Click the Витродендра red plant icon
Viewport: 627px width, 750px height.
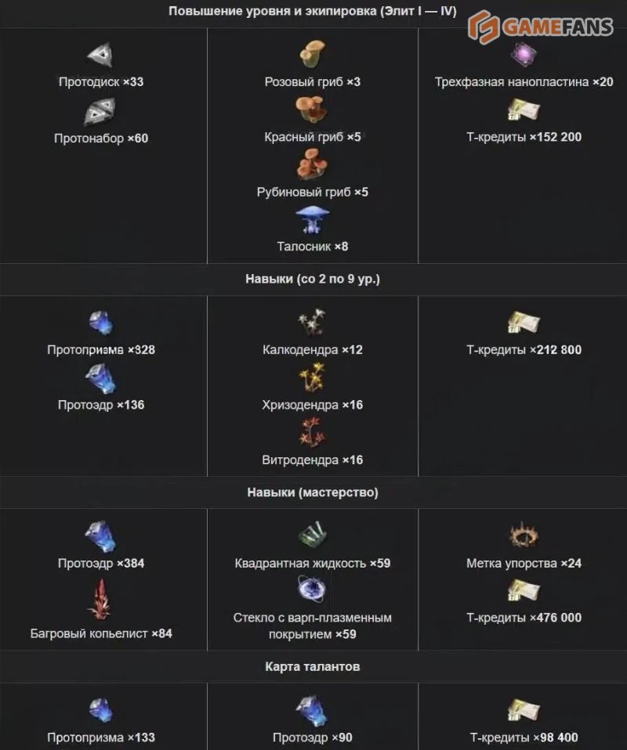click(x=312, y=432)
